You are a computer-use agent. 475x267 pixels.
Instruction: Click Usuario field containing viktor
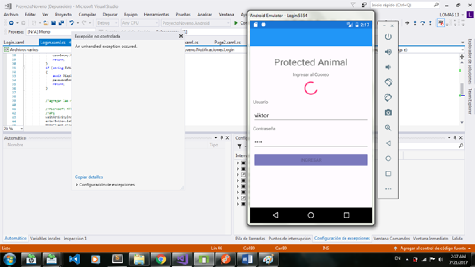click(311, 115)
